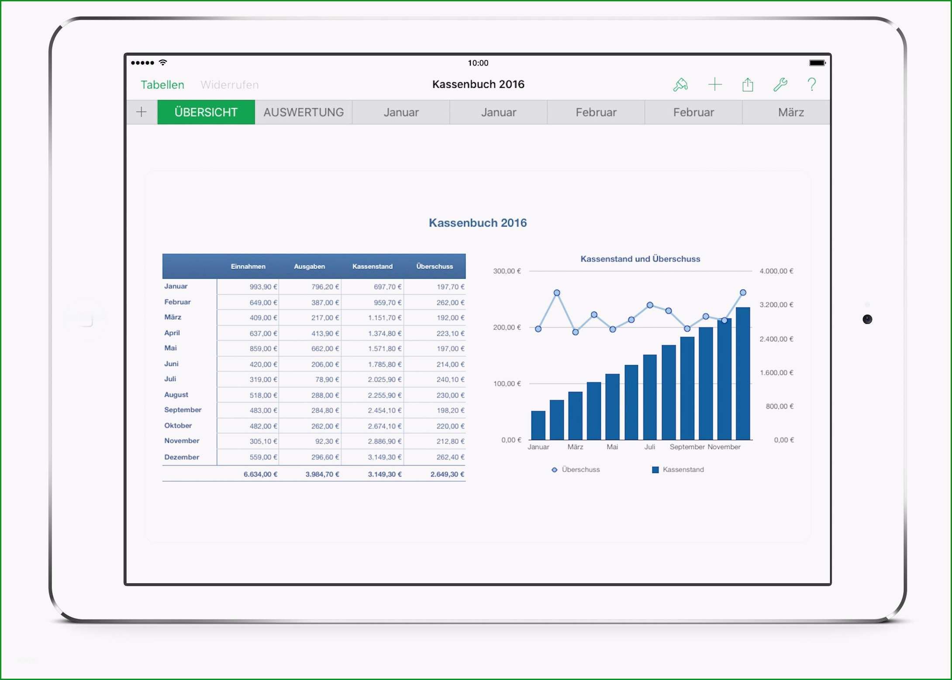Tap the Kassenstand legend entry
Viewport: 952px width, 680px height.
tap(678, 469)
